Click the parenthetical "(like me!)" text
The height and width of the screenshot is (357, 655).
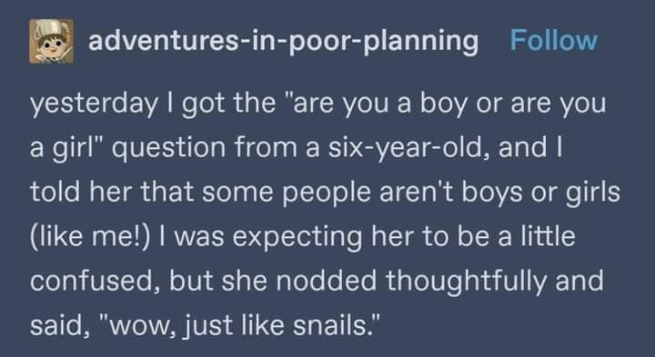tap(89, 236)
